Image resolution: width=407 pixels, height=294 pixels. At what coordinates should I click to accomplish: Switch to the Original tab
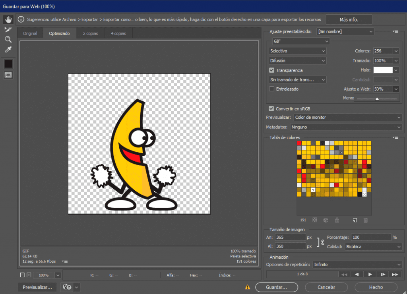(30, 33)
